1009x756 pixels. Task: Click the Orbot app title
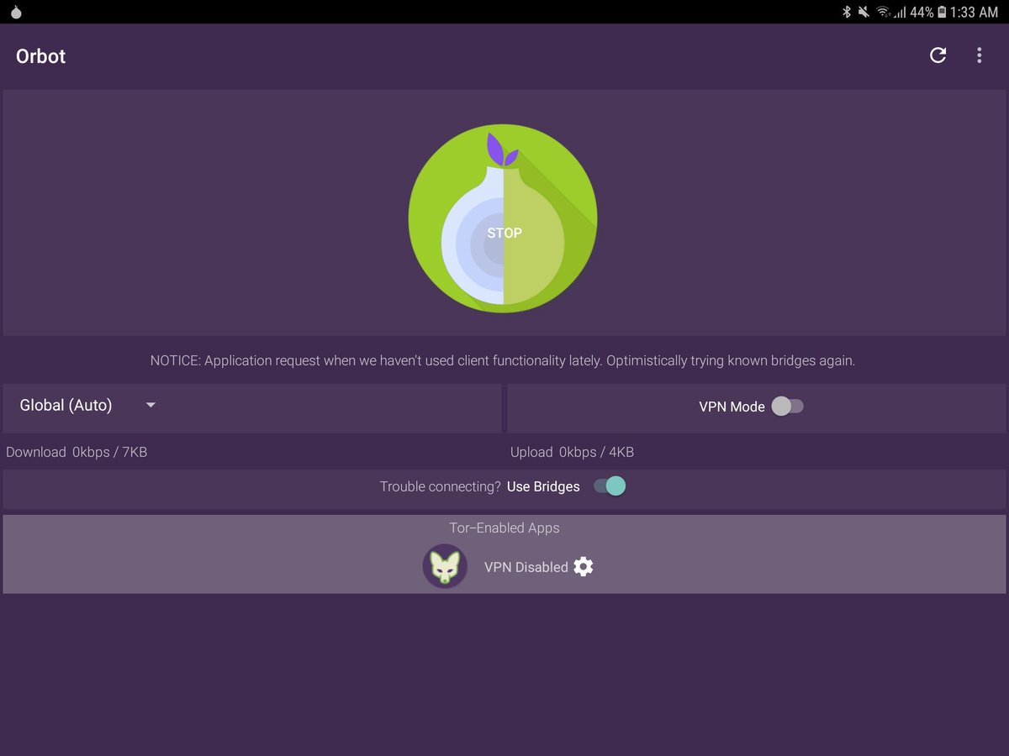pos(40,56)
